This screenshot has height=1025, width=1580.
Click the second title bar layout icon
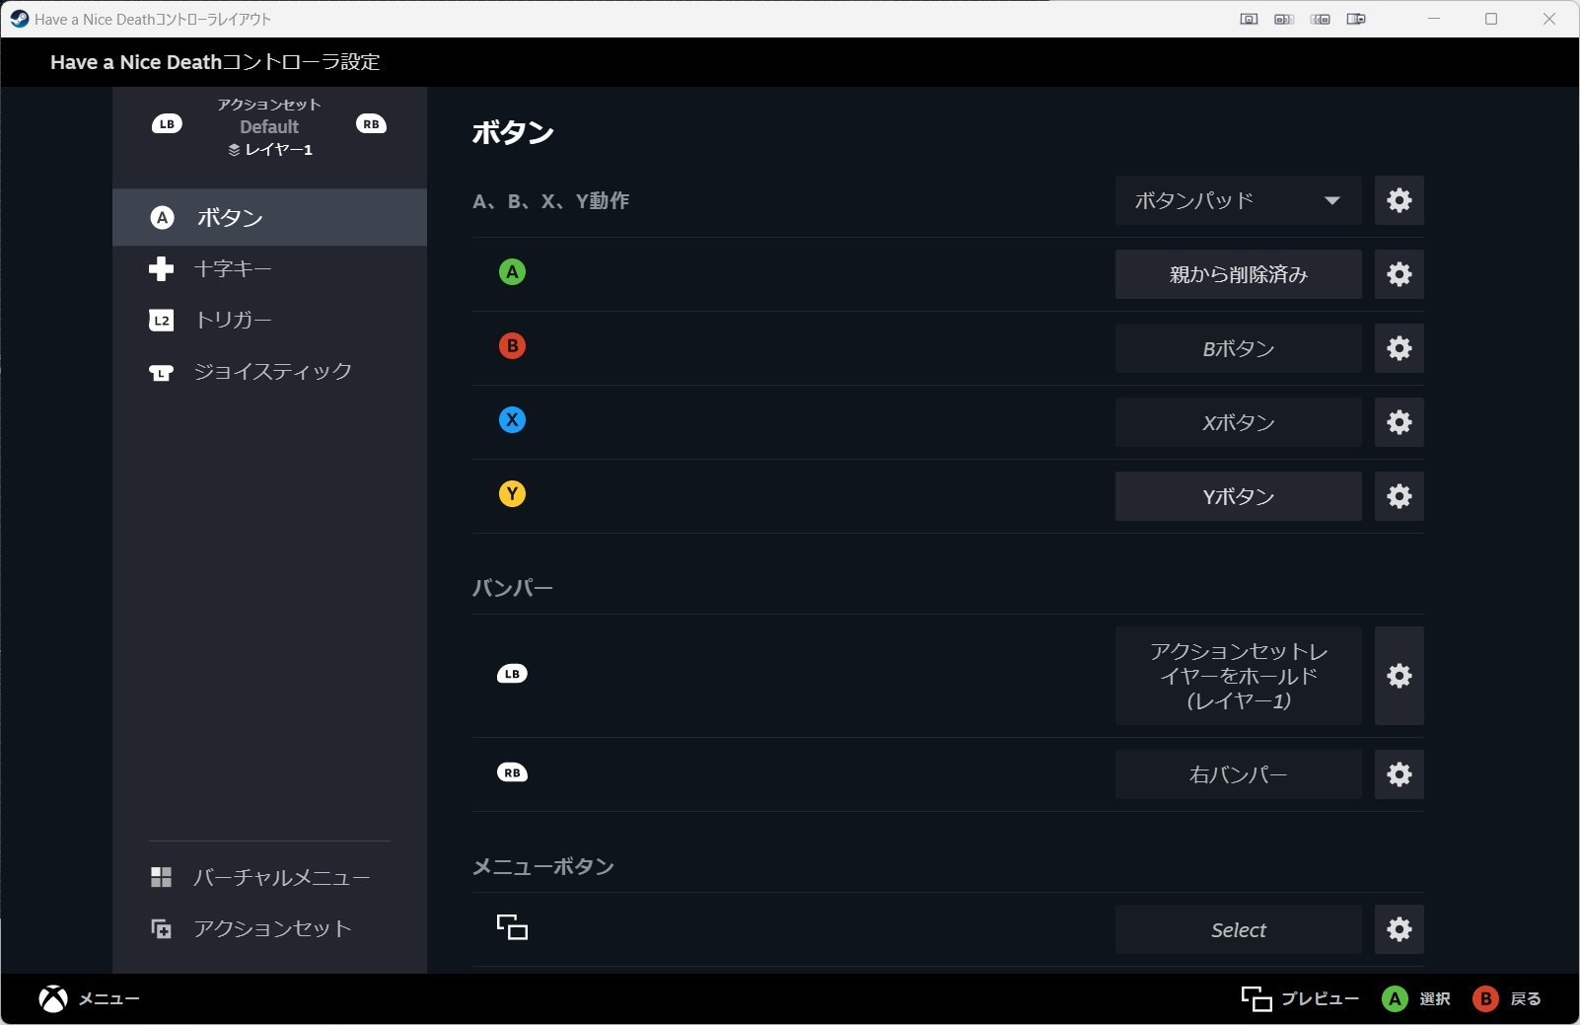[1284, 19]
